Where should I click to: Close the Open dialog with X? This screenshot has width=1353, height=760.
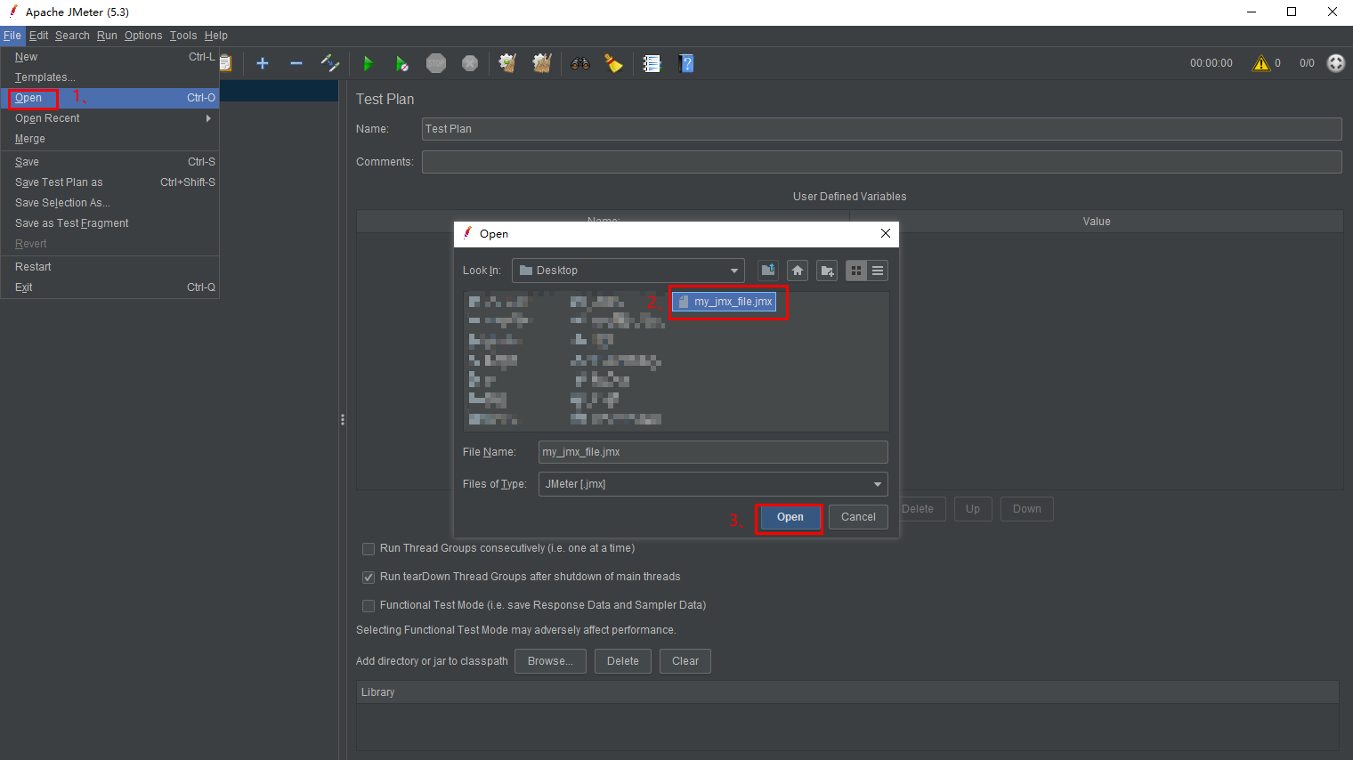(885, 233)
